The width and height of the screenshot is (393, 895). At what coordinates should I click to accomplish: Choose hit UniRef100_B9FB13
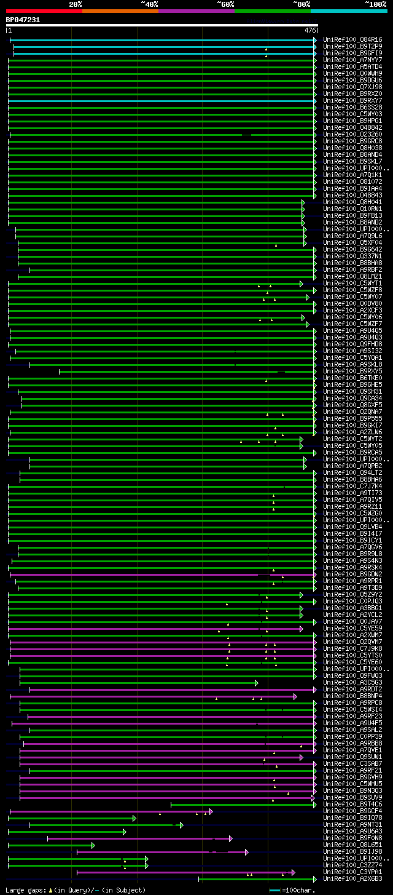(352, 215)
